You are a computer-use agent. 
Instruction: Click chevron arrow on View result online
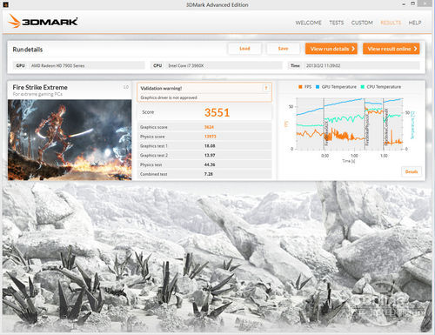point(415,49)
